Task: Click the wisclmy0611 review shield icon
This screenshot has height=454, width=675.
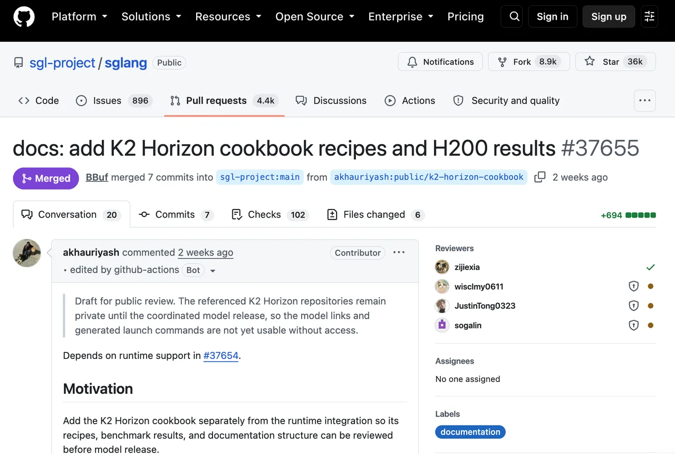Action: (634, 287)
